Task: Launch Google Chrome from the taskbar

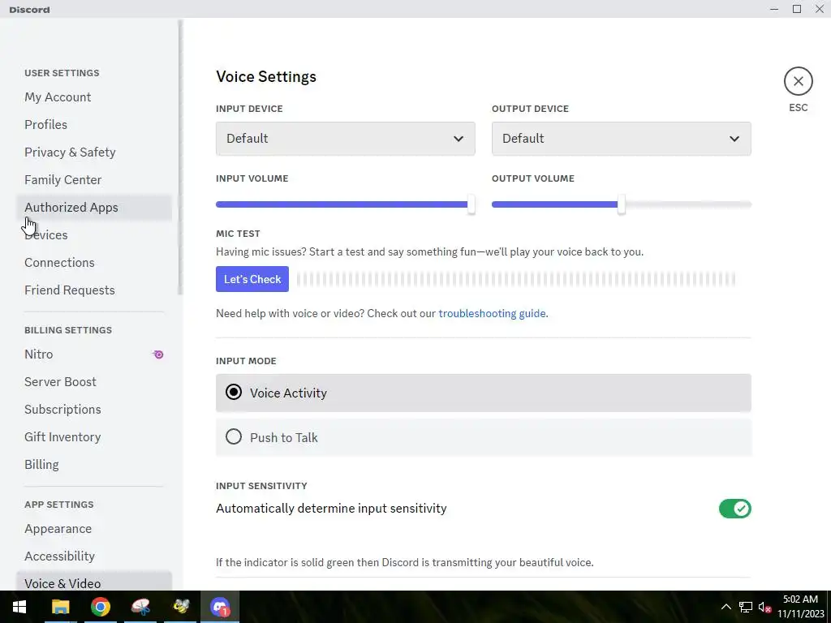Action: 100,607
